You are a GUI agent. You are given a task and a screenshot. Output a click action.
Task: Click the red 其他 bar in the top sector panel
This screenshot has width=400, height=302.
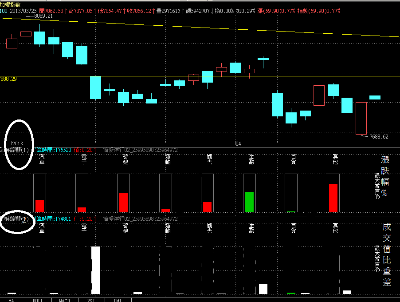333,198
